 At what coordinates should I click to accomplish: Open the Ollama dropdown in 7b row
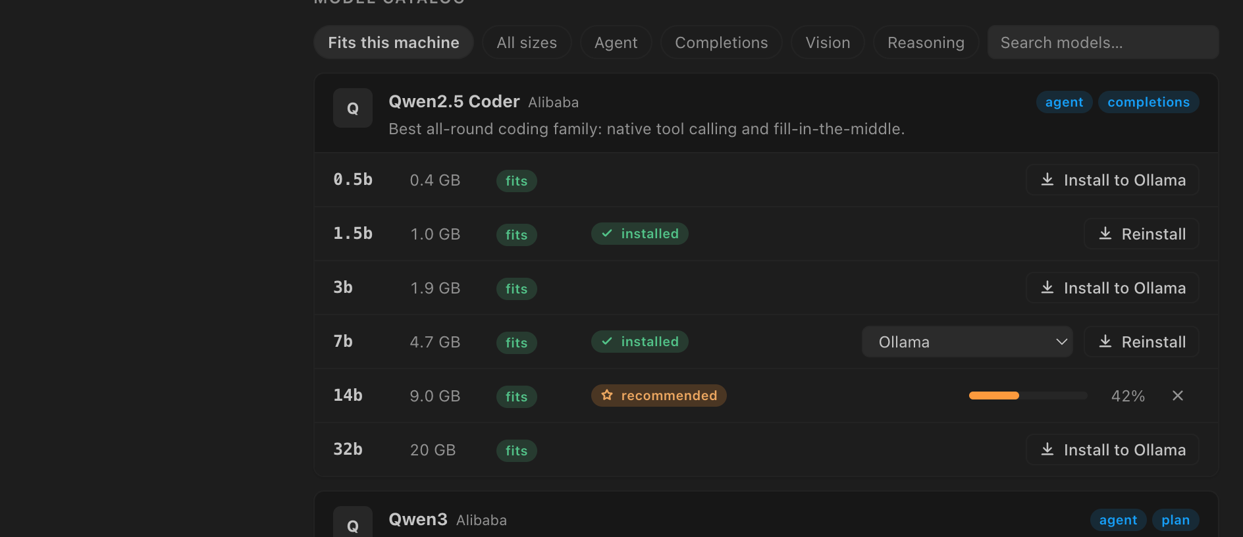[x=967, y=342]
